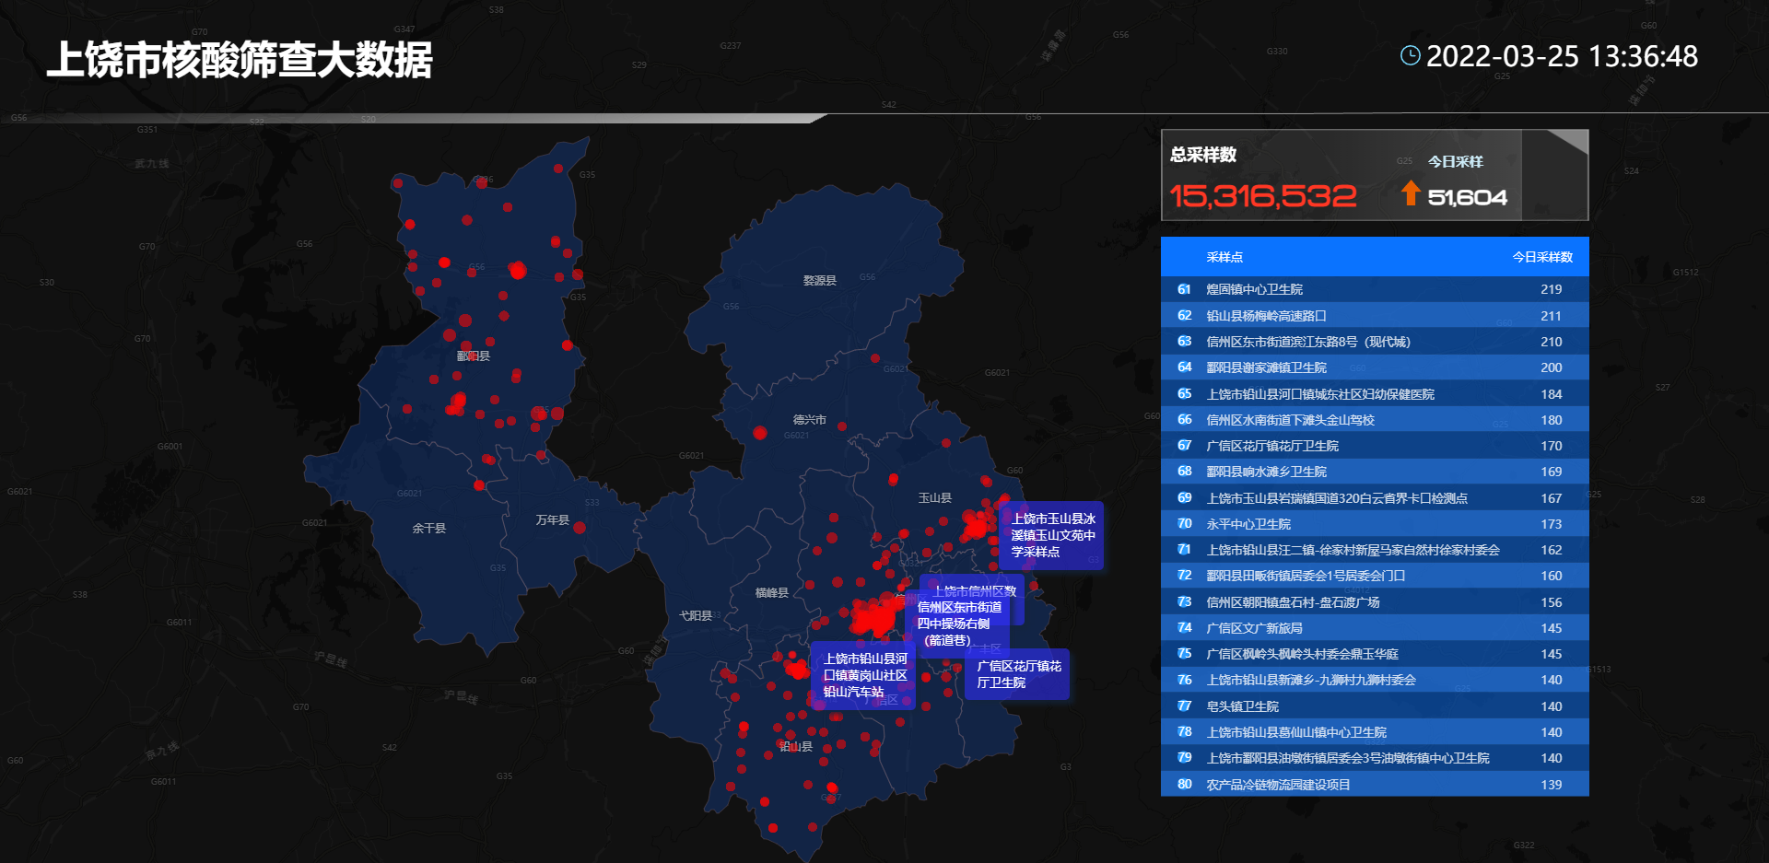Viewport: 1769px width, 863px height.
Task: Select row 66 信州区水南街道下滩头金山驾校
Action: coord(1375,420)
